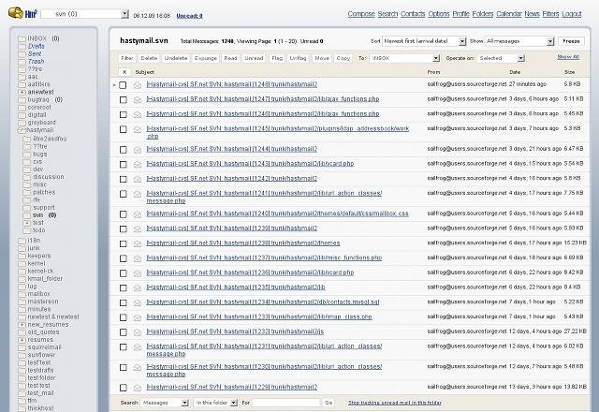This screenshot has height=412, width=599.
Task: Click the squirrelmail folder icon
Action: click(x=22, y=347)
